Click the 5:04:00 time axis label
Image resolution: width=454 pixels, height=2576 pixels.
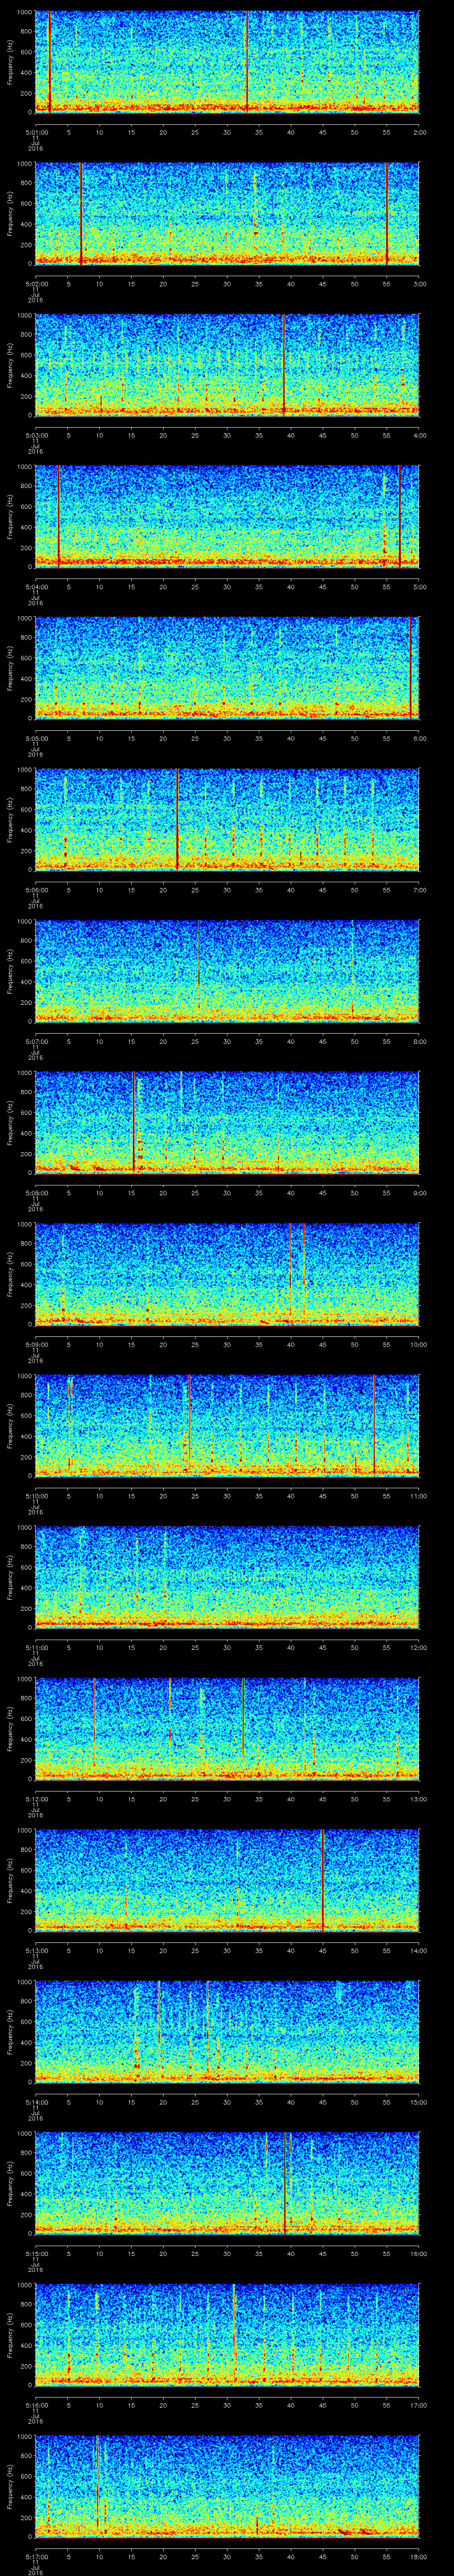[36, 586]
